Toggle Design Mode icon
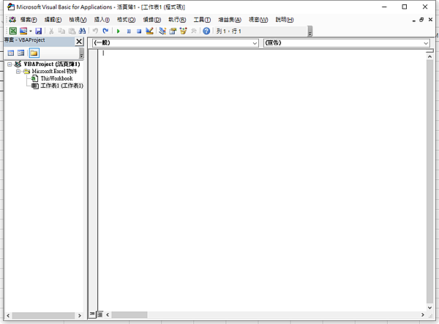 (x=149, y=31)
